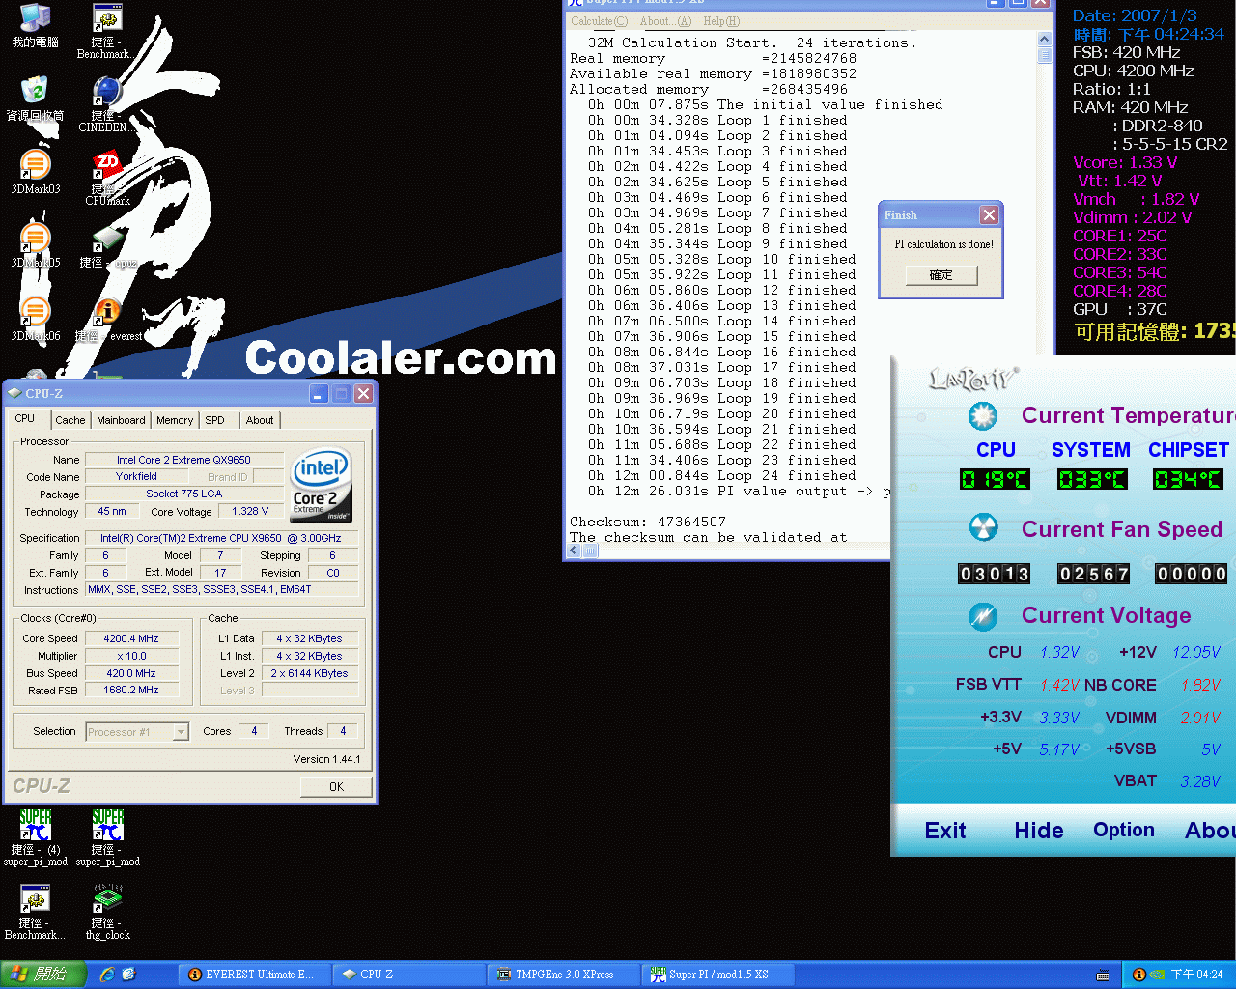Image resolution: width=1236 pixels, height=989 pixels.
Task: Click the Outlook Express quick launch icon
Action: click(x=128, y=975)
